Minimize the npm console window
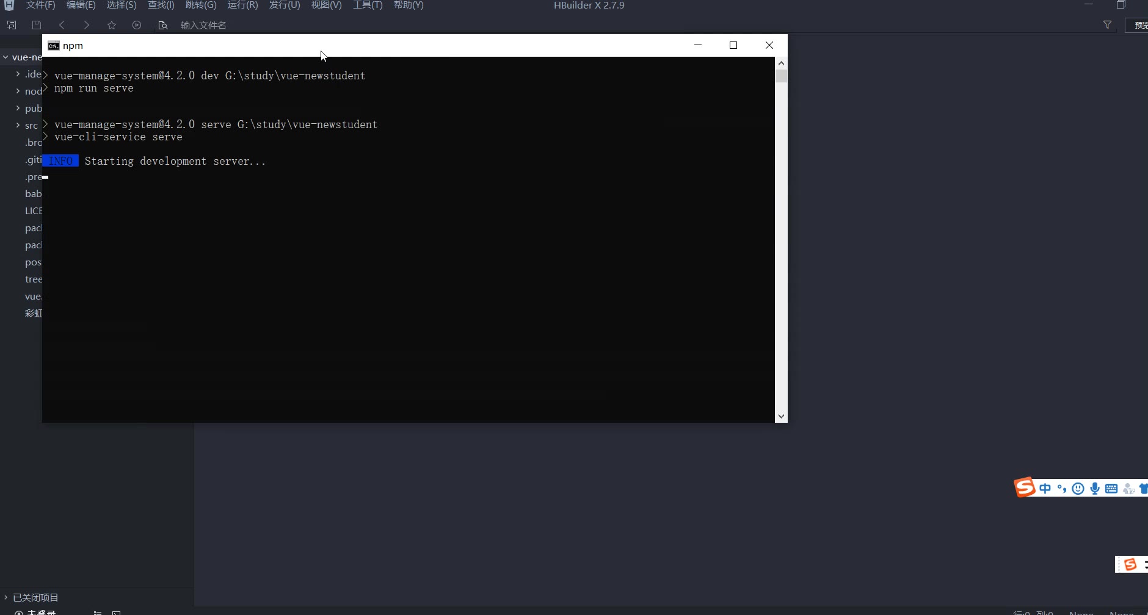 click(x=698, y=45)
